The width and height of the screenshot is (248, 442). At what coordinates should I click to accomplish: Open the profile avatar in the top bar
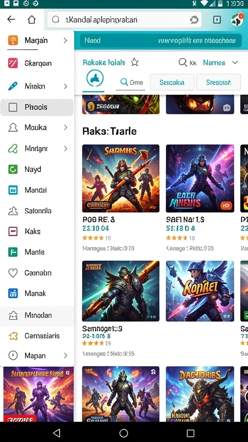[237, 19]
